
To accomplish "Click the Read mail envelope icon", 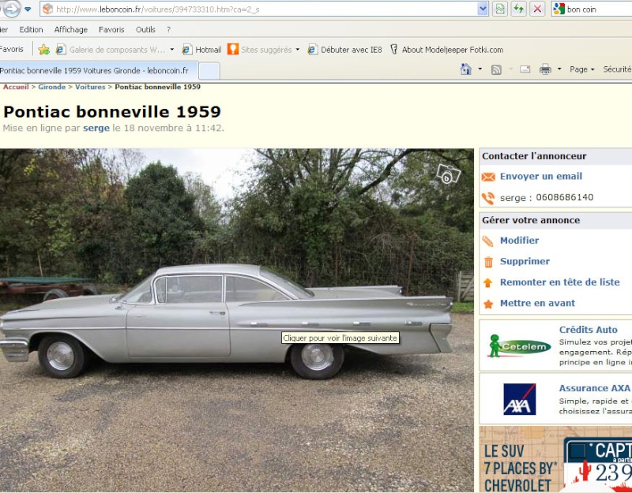I will [525, 69].
